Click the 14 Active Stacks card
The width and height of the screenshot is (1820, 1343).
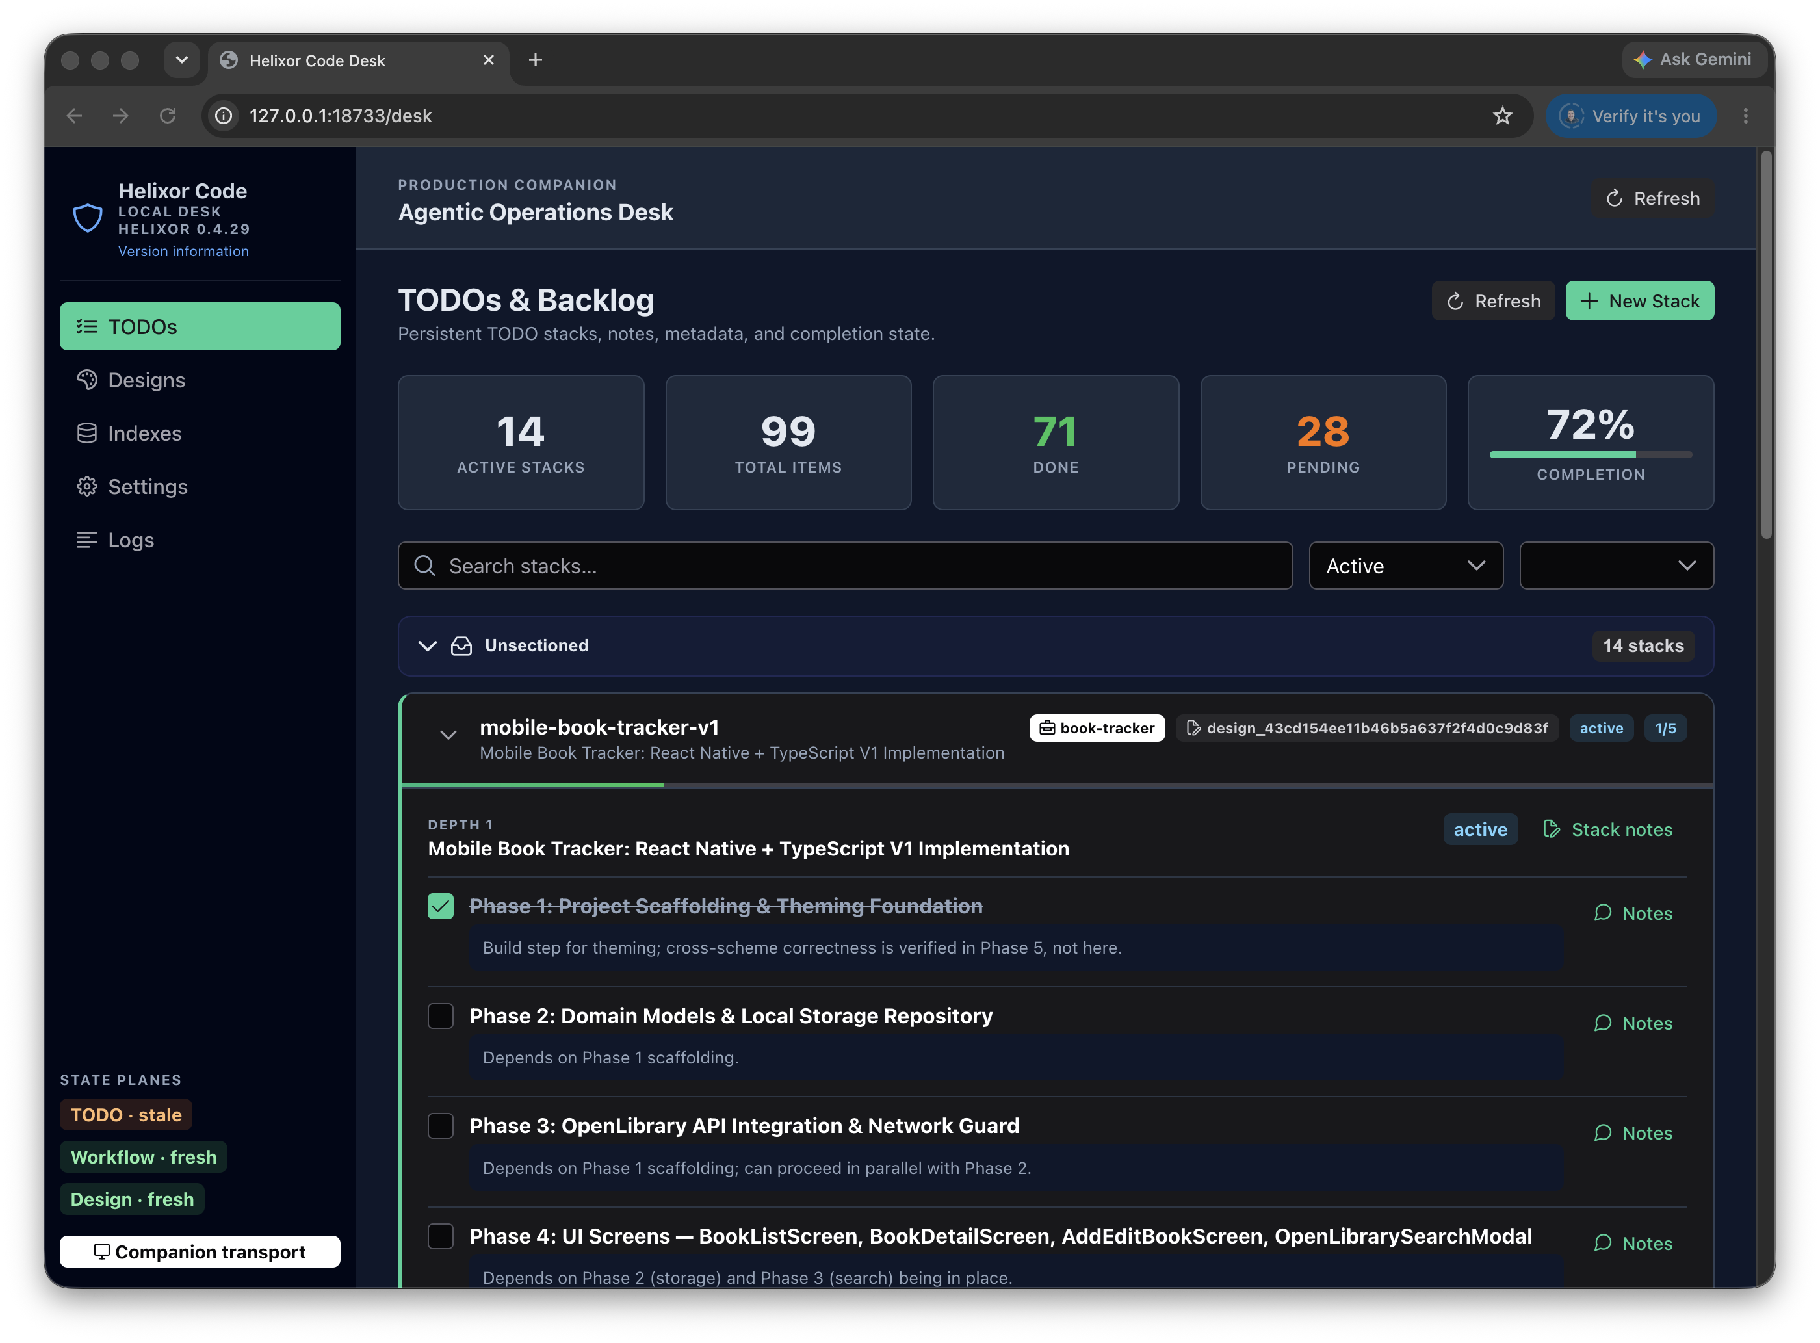[x=521, y=443]
